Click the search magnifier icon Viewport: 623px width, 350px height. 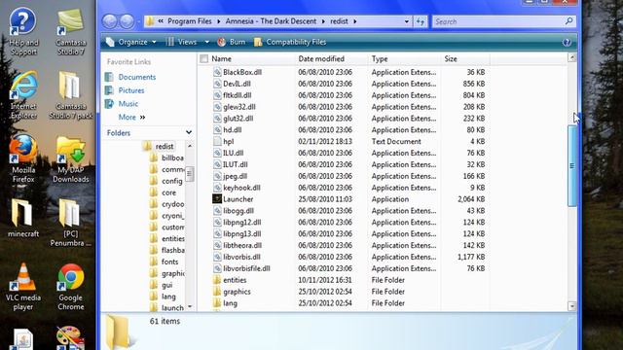tap(568, 21)
